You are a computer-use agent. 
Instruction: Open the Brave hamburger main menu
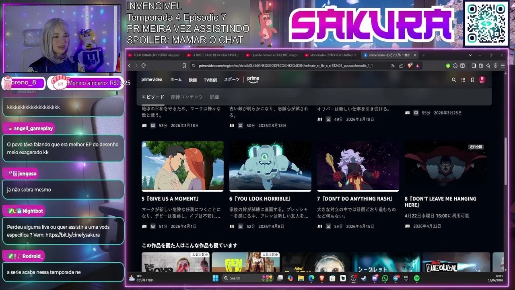(503, 65)
